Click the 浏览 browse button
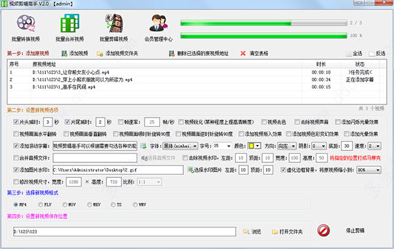The height and width of the screenshot is (249, 394). [252, 232]
